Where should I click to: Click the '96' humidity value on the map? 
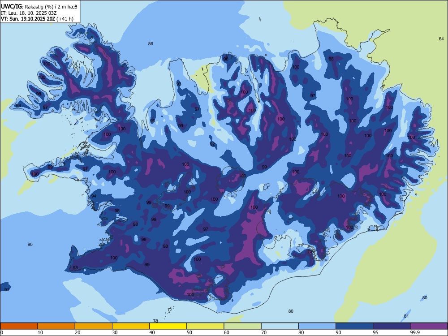pos(153,121)
